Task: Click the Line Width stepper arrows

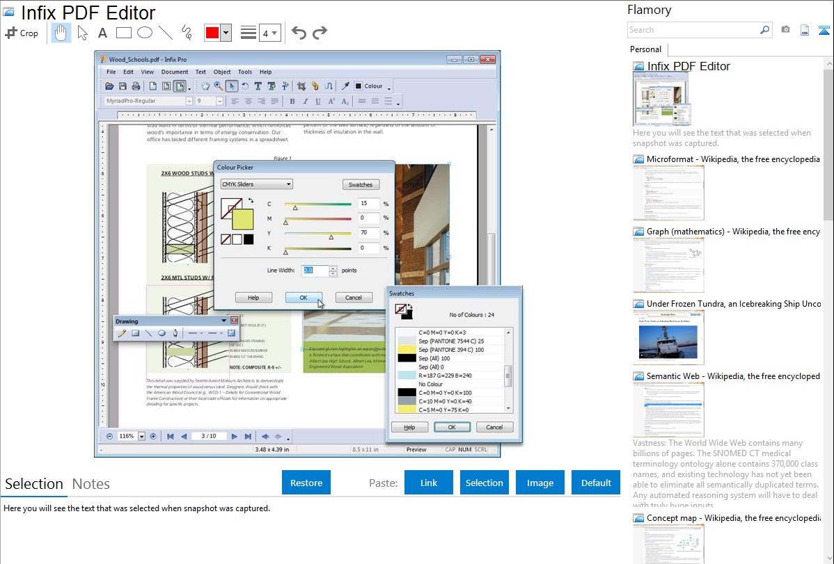Action: pyautogui.click(x=333, y=271)
